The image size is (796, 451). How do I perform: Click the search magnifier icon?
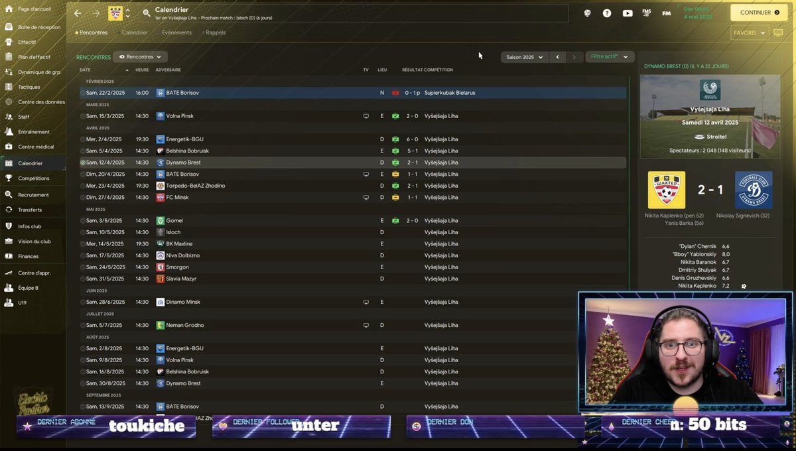click(147, 13)
